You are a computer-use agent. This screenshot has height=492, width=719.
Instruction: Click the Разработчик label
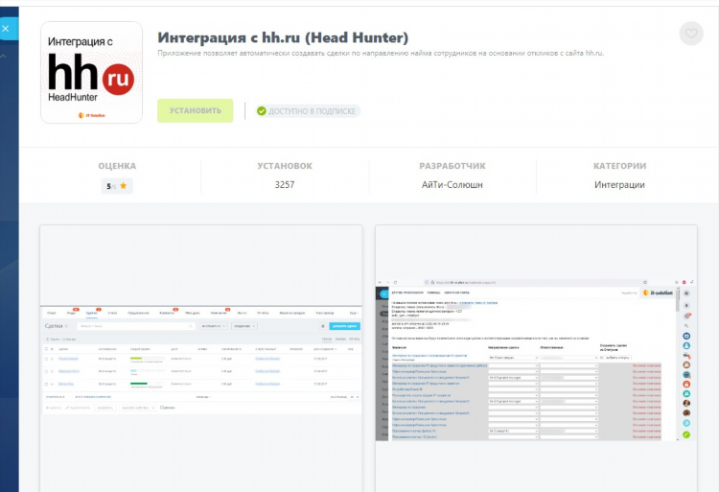pos(452,166)
